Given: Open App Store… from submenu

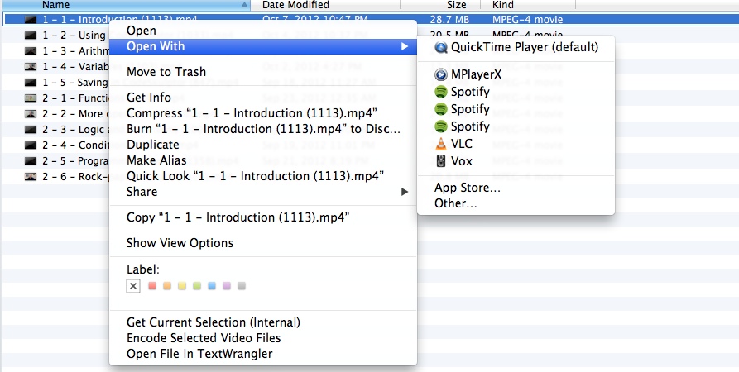Looking at the screenshot, I should [x=467, y=188].
